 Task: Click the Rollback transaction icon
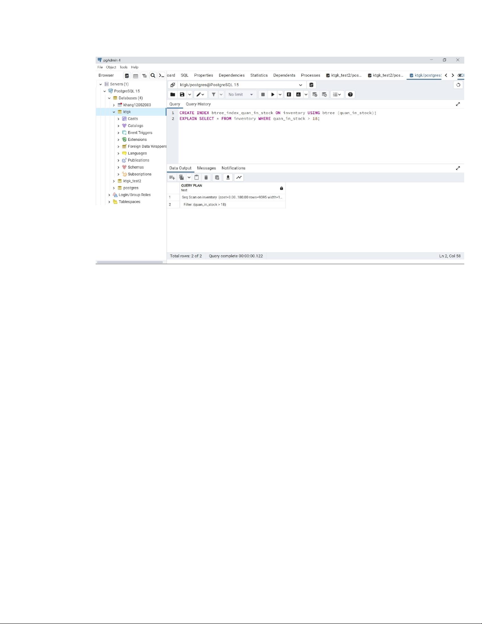pos(324,94)
